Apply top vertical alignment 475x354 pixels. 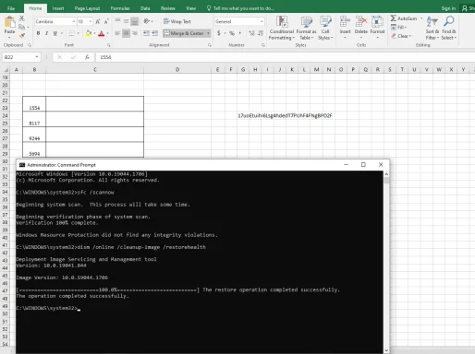117,21
